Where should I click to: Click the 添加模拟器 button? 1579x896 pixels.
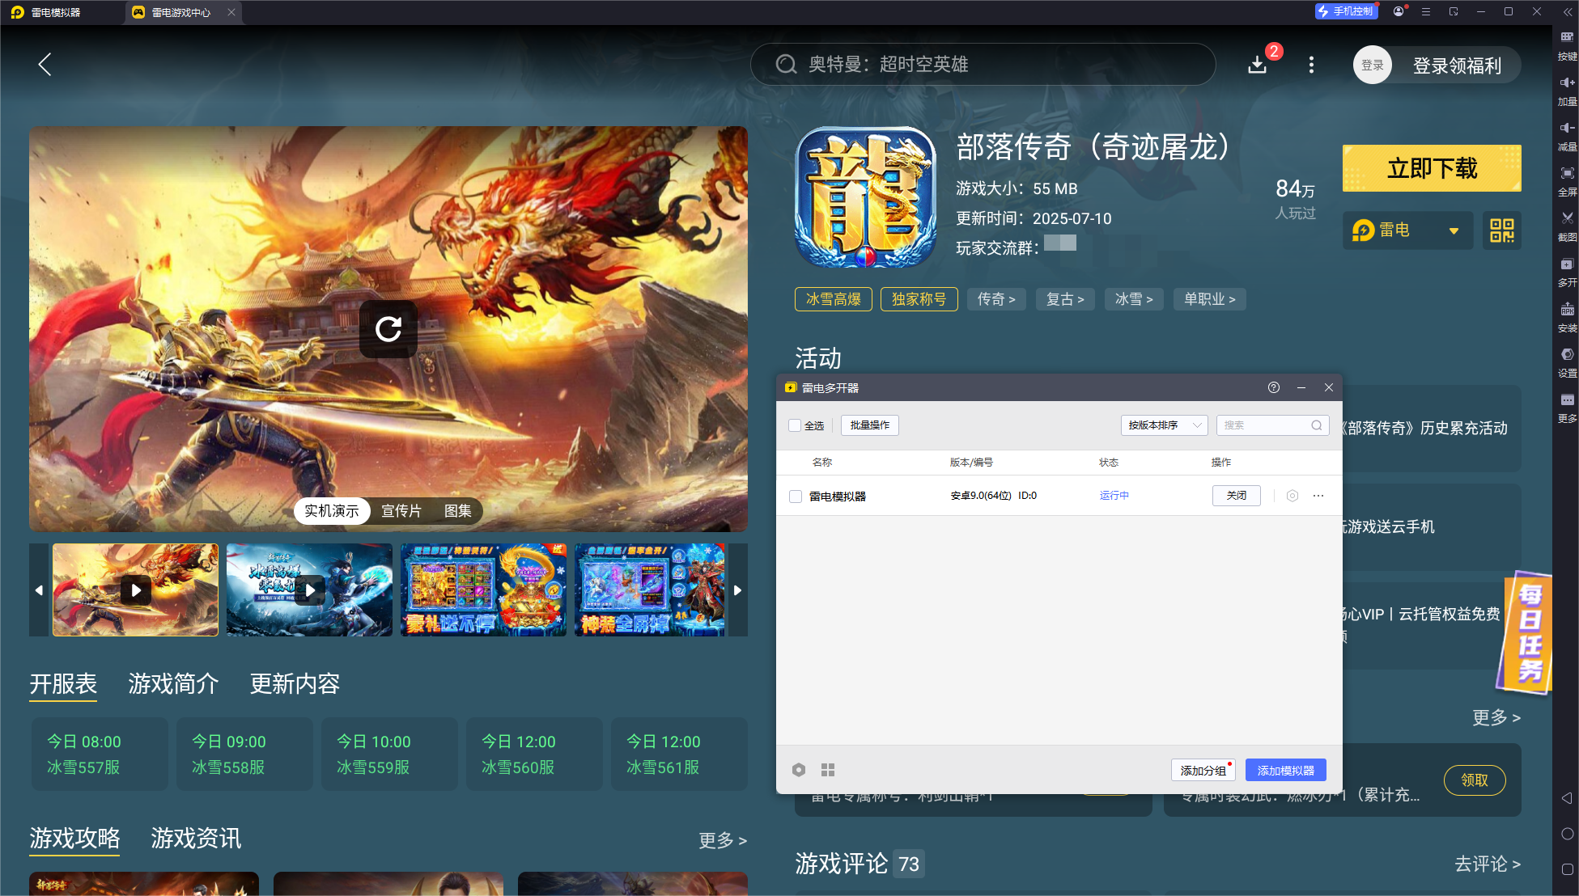coord(1285,771)
